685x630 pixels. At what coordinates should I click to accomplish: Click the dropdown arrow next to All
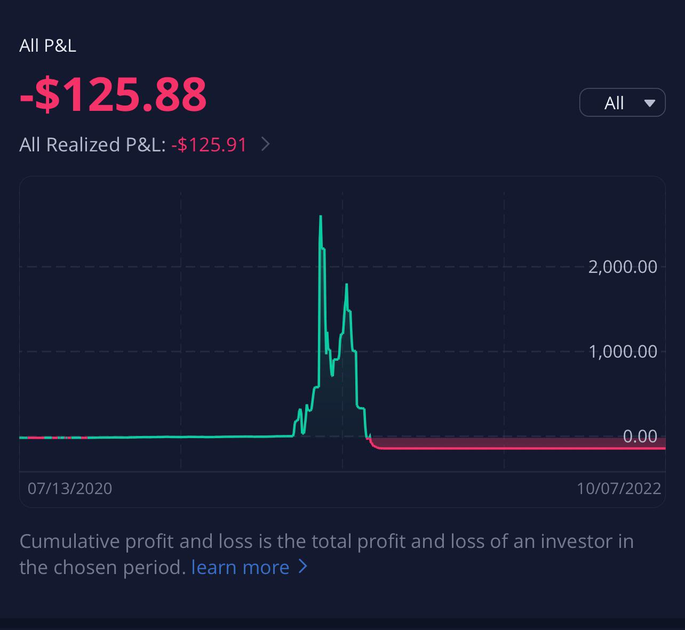649,102
